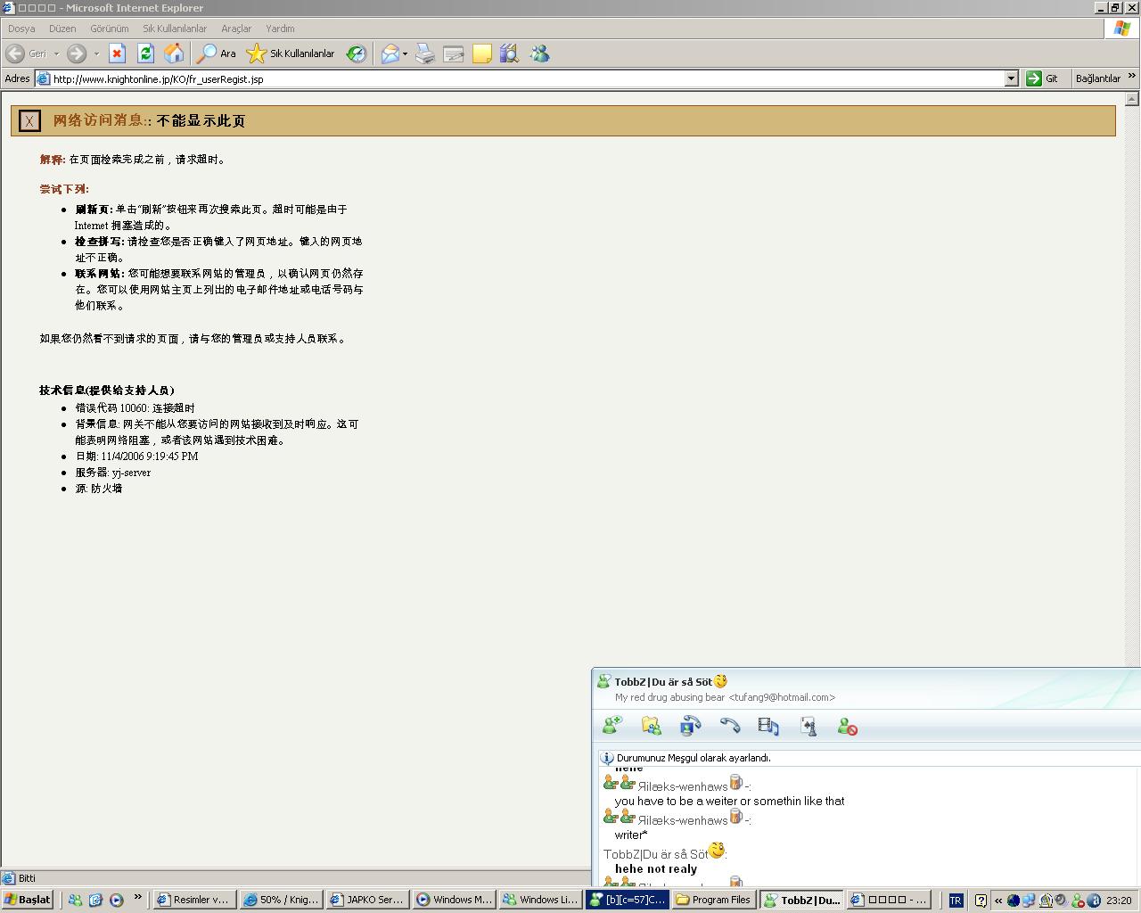
Task: Click the info icon beside Durumunuz Meşgul message
Action: (607, 758)
